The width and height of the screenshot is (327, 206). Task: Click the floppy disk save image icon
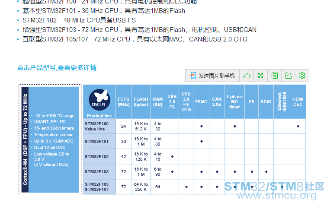point(274,76)
